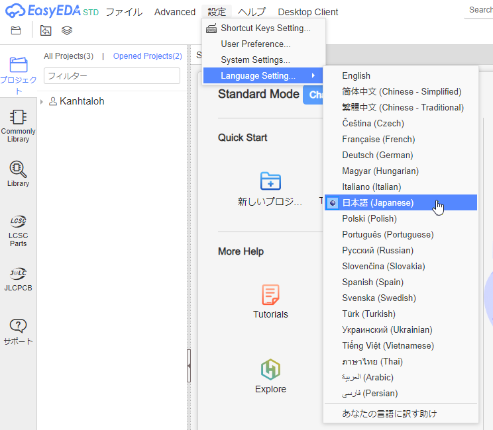Click the Kanhtaloh user icon

(53, 101)
